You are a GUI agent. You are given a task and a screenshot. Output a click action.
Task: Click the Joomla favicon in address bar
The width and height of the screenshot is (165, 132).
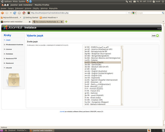click(x=29, y=13)
